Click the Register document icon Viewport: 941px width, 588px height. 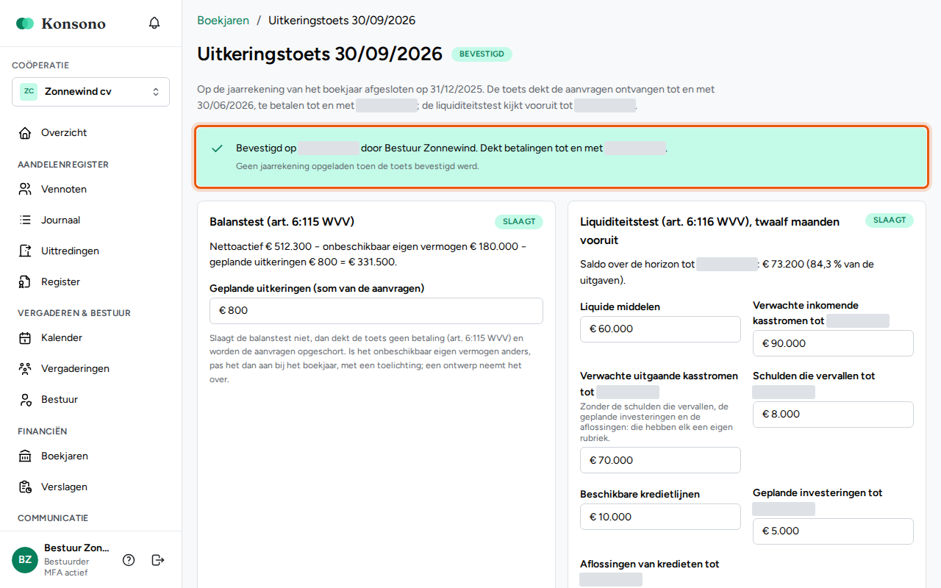[25, 282]
